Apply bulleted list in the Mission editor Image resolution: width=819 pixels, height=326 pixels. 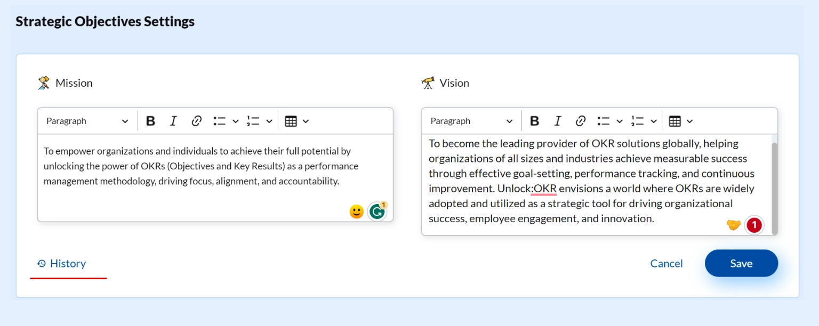click(x=219, y=121)
